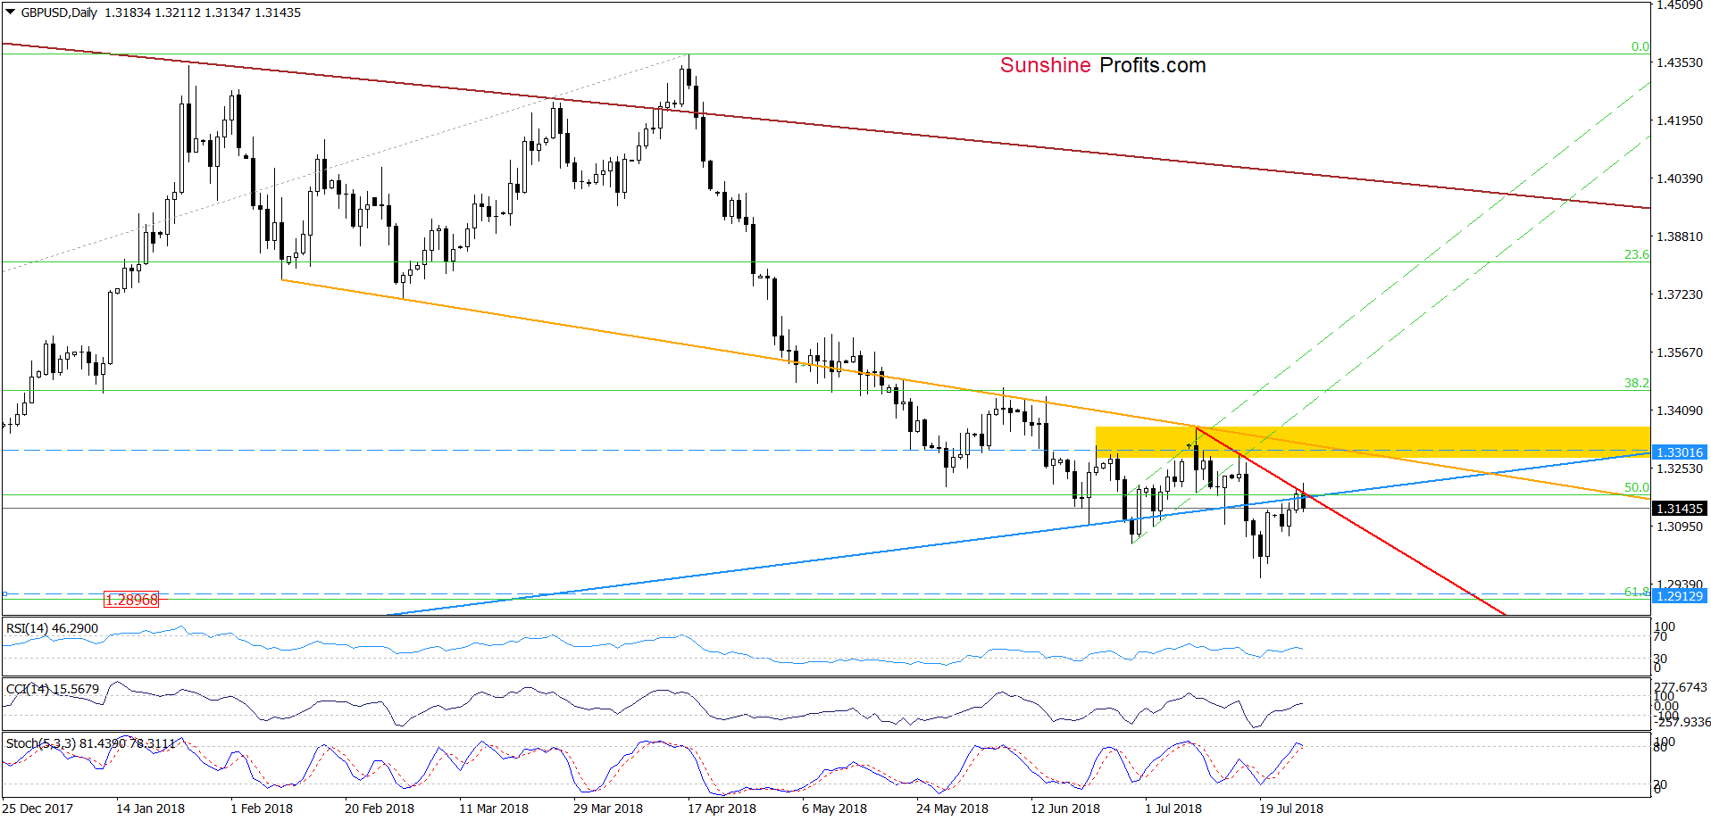Screen dimensions: 1711x821
Task: Click the Stoch(5,3,3) indicator label
Action: tap(90, 742)
